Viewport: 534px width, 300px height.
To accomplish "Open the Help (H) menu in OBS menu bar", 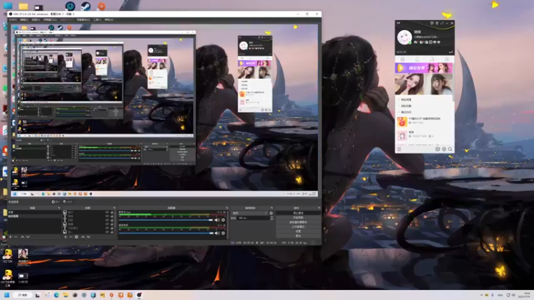I will click(x=109, y=20).
